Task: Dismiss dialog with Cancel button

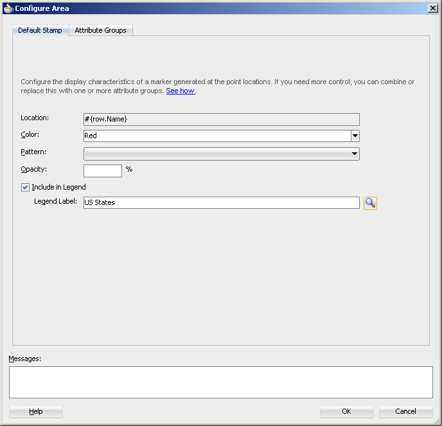Action: pyautogui.click(x=405, y=411)
